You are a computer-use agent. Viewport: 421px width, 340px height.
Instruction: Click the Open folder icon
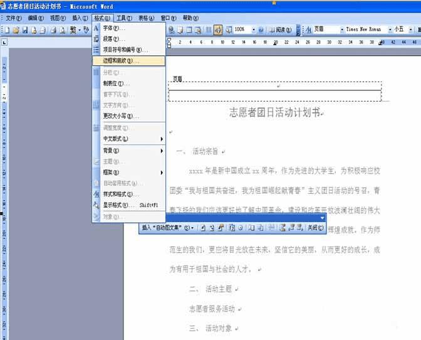pos(16,30)
